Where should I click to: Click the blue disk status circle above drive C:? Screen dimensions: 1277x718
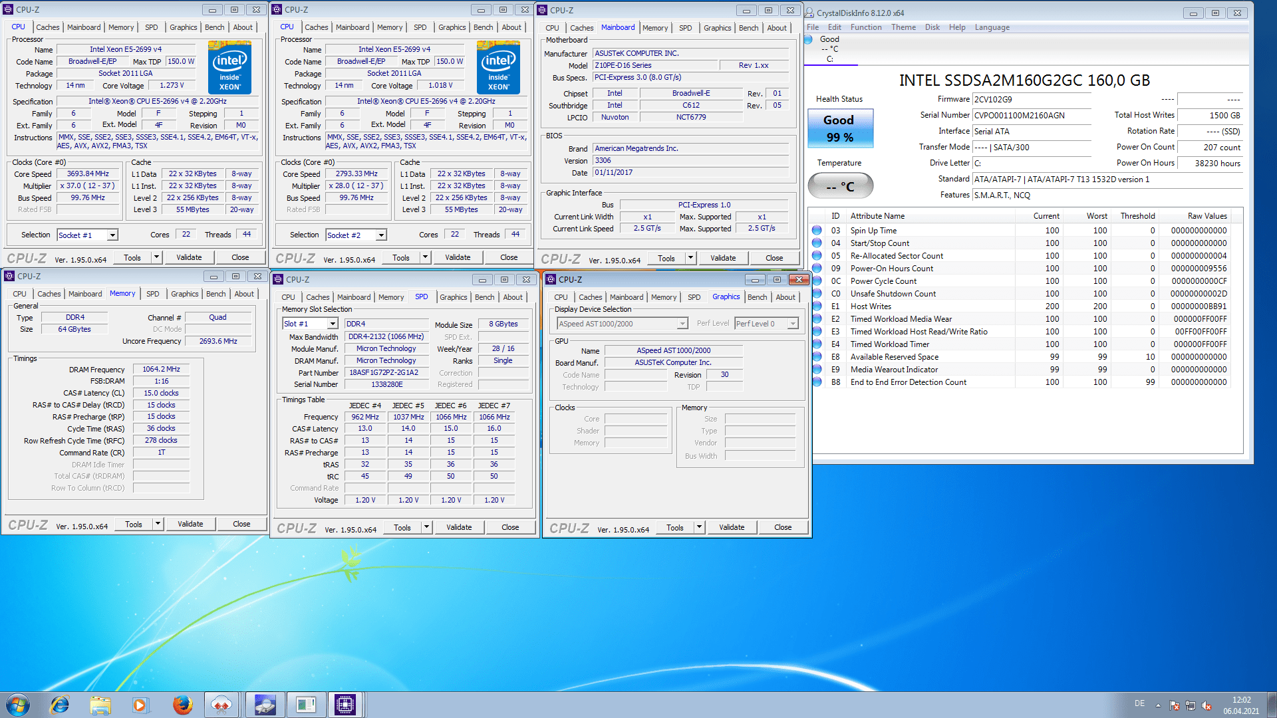809,39
